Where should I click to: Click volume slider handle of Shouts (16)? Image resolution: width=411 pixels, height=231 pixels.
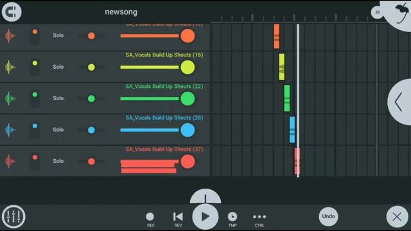tap(188, 67)
